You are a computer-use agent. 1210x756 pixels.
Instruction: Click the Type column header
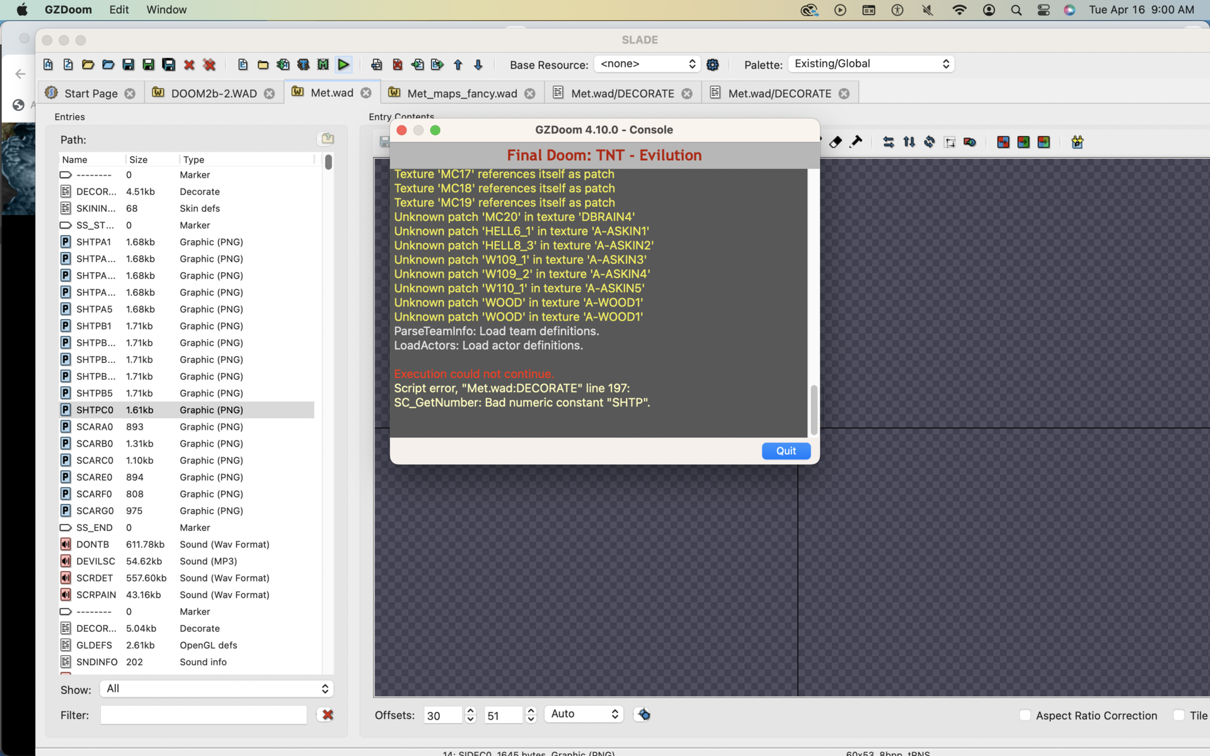[x=247, y=159]
